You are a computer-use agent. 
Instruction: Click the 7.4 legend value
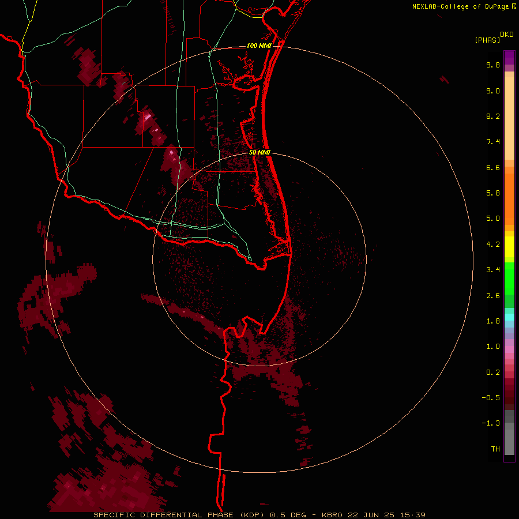coord(493,142)
